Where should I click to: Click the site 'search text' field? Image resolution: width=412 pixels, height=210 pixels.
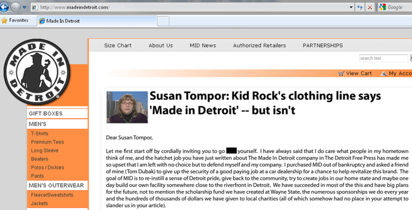coord(383,58)
